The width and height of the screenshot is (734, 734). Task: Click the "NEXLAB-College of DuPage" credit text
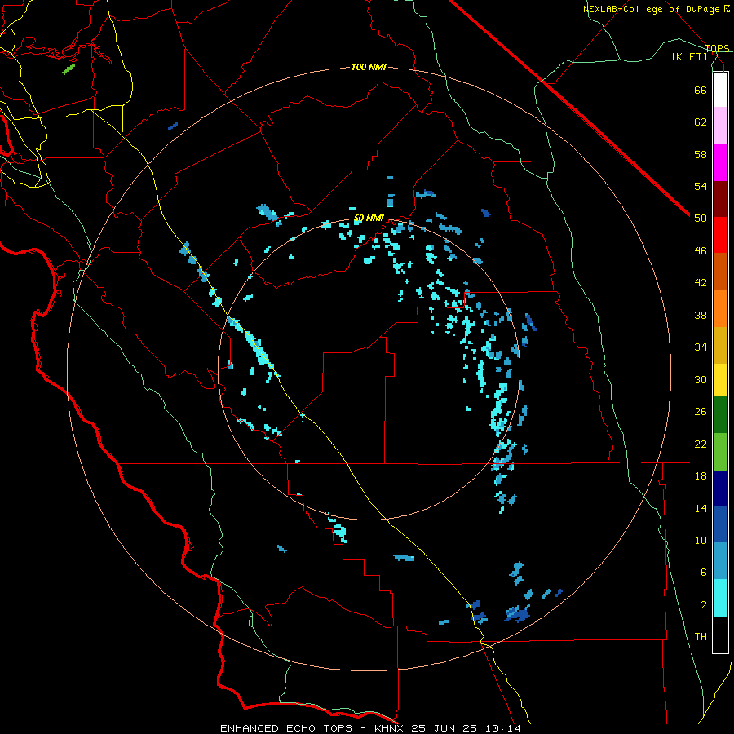pyautogui.click(x=651, y=9)
